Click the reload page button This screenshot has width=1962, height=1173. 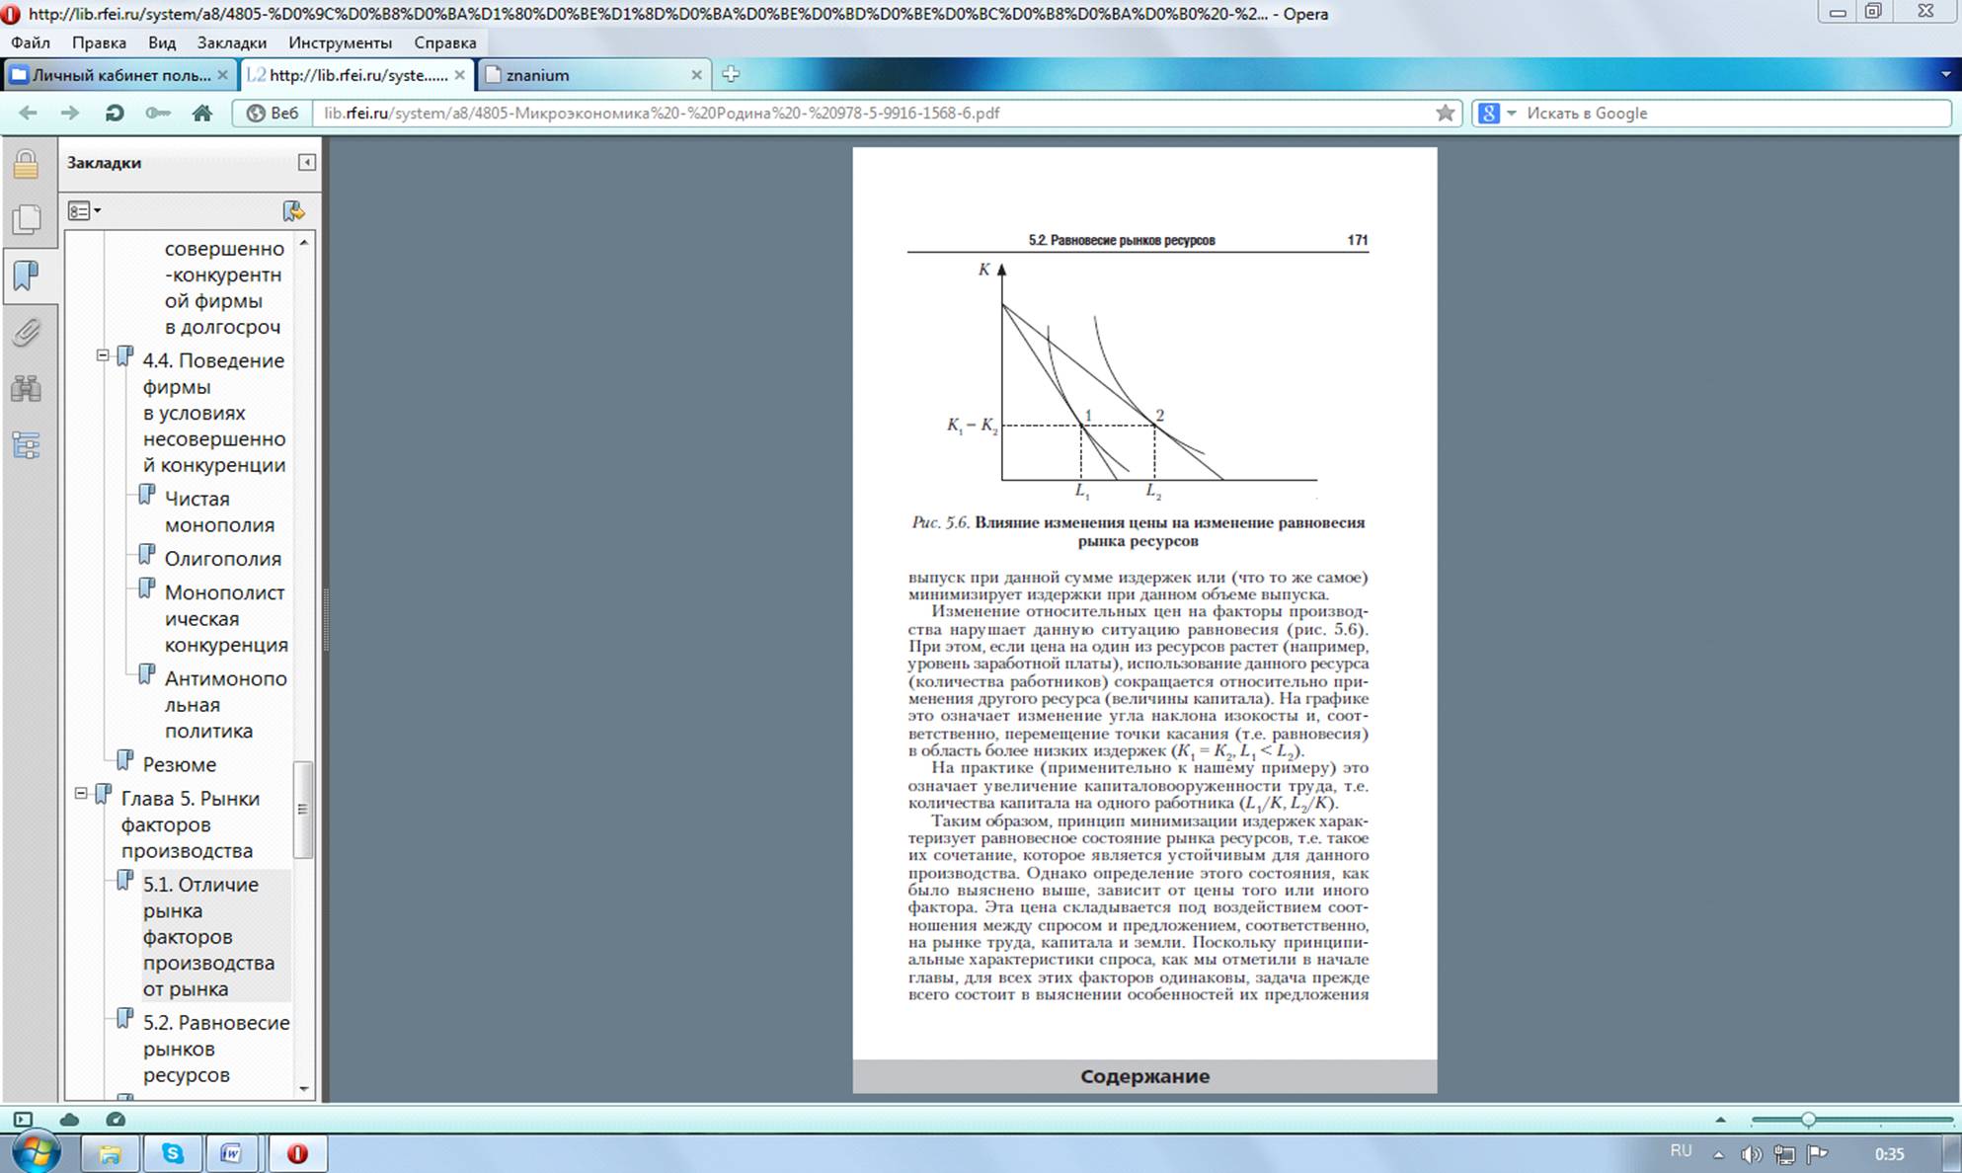(115, 113)
